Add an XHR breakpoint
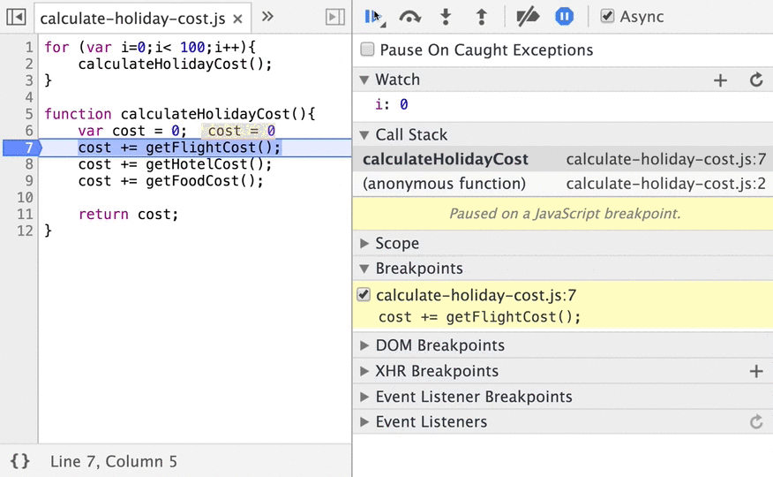The height and width of the screenshot is (477, 773). (x=755, y=371)
